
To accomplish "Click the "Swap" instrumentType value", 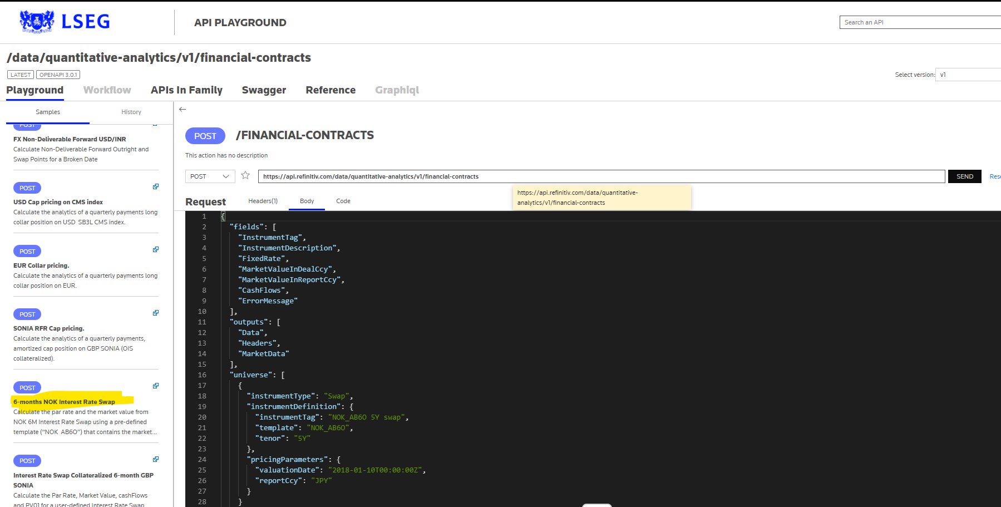I will [x=336, y=396].
